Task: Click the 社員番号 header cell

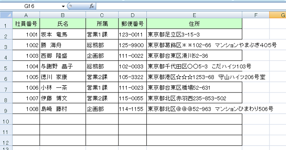Action: coord(26,24)
